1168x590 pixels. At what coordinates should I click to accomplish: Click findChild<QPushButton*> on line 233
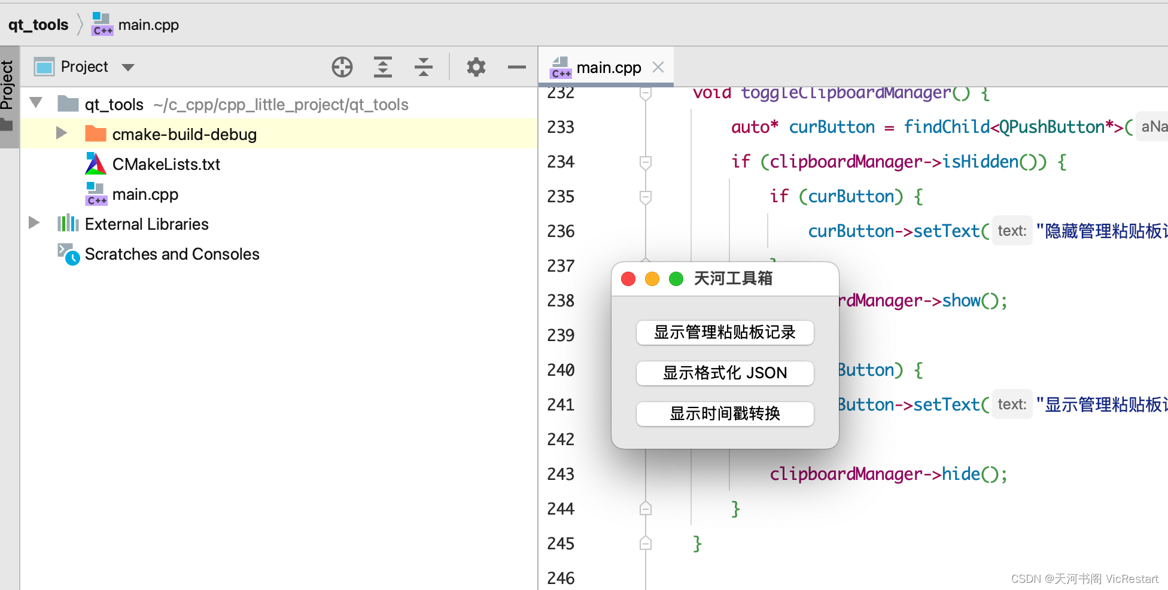click(x=1014, y=127)
